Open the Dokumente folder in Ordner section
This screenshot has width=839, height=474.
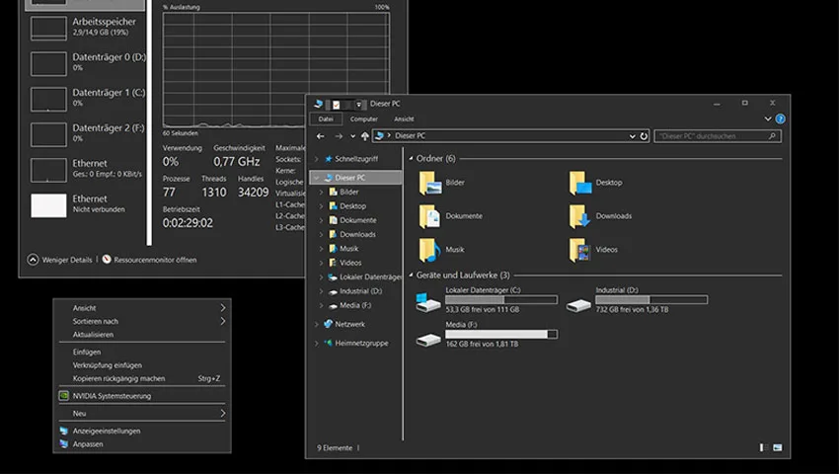[x=450, y=216]
